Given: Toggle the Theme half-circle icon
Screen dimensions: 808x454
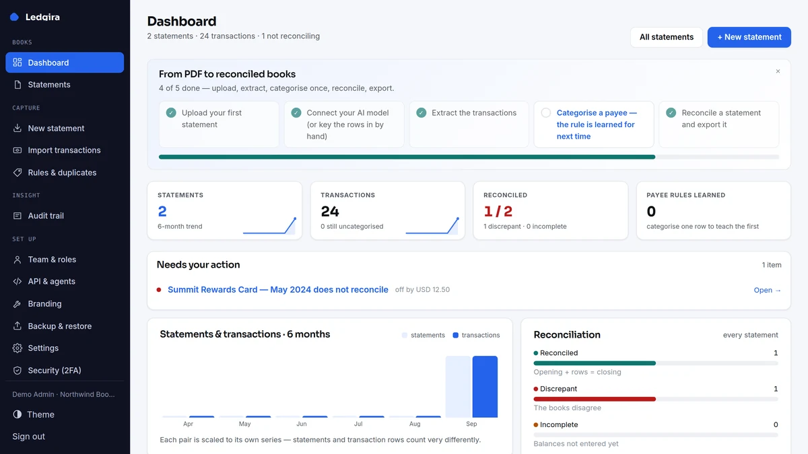Looking at the screenshot, I should pos(17,415).
